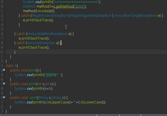Click the NoSuchMethodException type name

[47, 34]
